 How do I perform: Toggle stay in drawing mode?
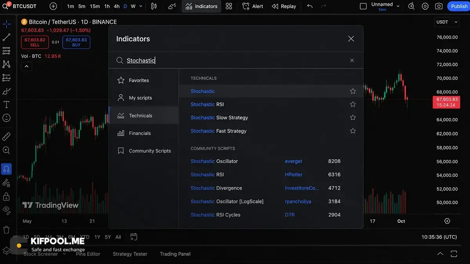click(6, 183)
